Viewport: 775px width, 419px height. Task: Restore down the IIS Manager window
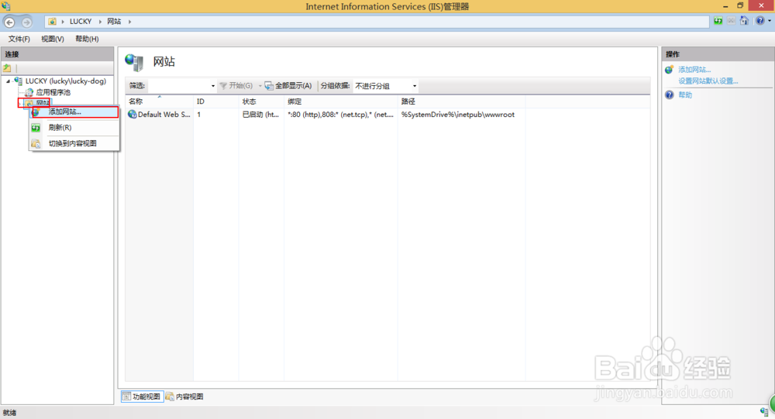coord(740,6)
